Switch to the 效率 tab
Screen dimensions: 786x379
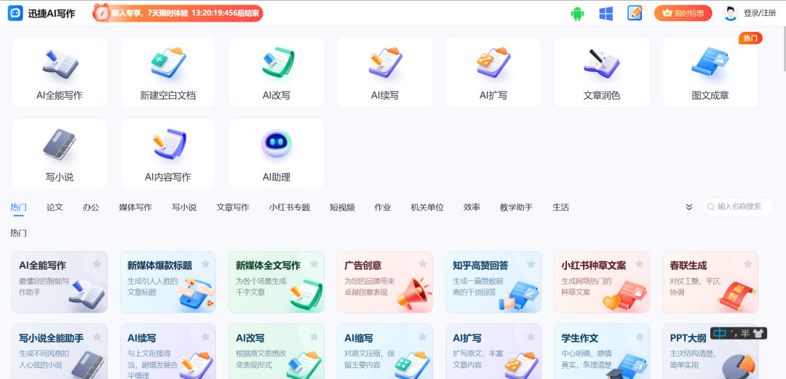click(472, 207)
